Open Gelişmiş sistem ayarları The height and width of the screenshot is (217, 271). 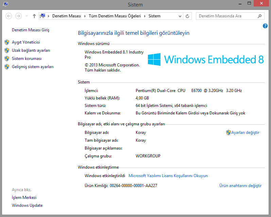[x=33, y=67]
